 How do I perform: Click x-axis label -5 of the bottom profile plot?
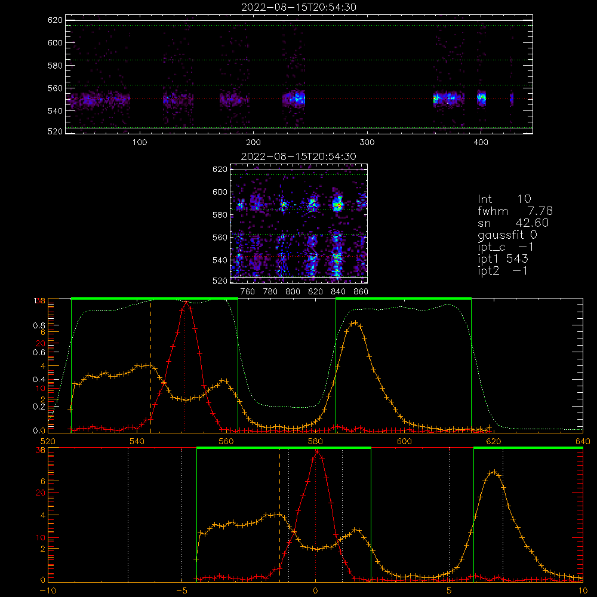(181, 590)
